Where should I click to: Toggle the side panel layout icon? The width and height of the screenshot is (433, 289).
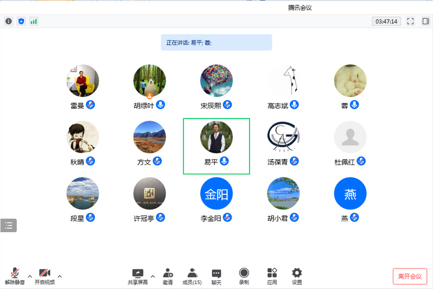pos(425,21)
